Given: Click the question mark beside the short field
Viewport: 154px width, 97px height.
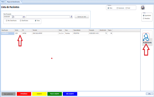Looking at the screenshot, I should click(24, 17).
